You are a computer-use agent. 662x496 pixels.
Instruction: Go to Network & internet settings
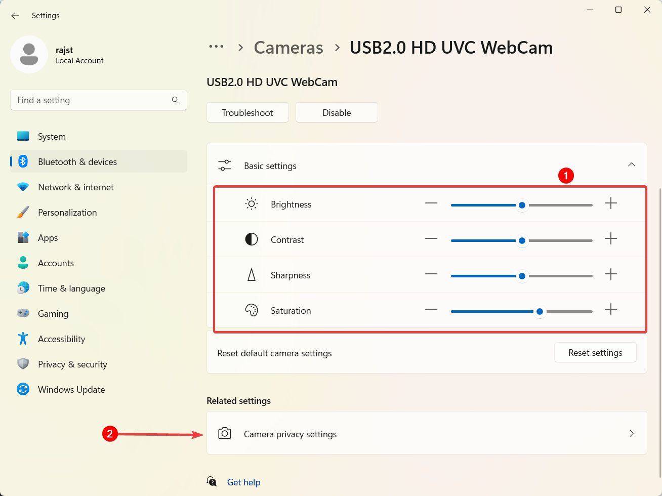tap(99, 187)
